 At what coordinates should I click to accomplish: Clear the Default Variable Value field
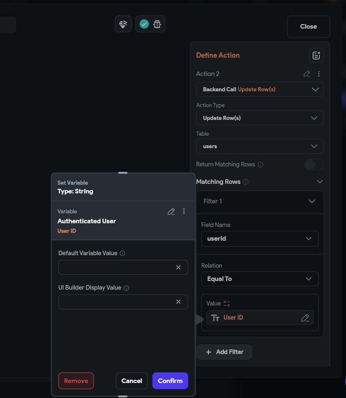pyautogui.click(x=178, y=267)
